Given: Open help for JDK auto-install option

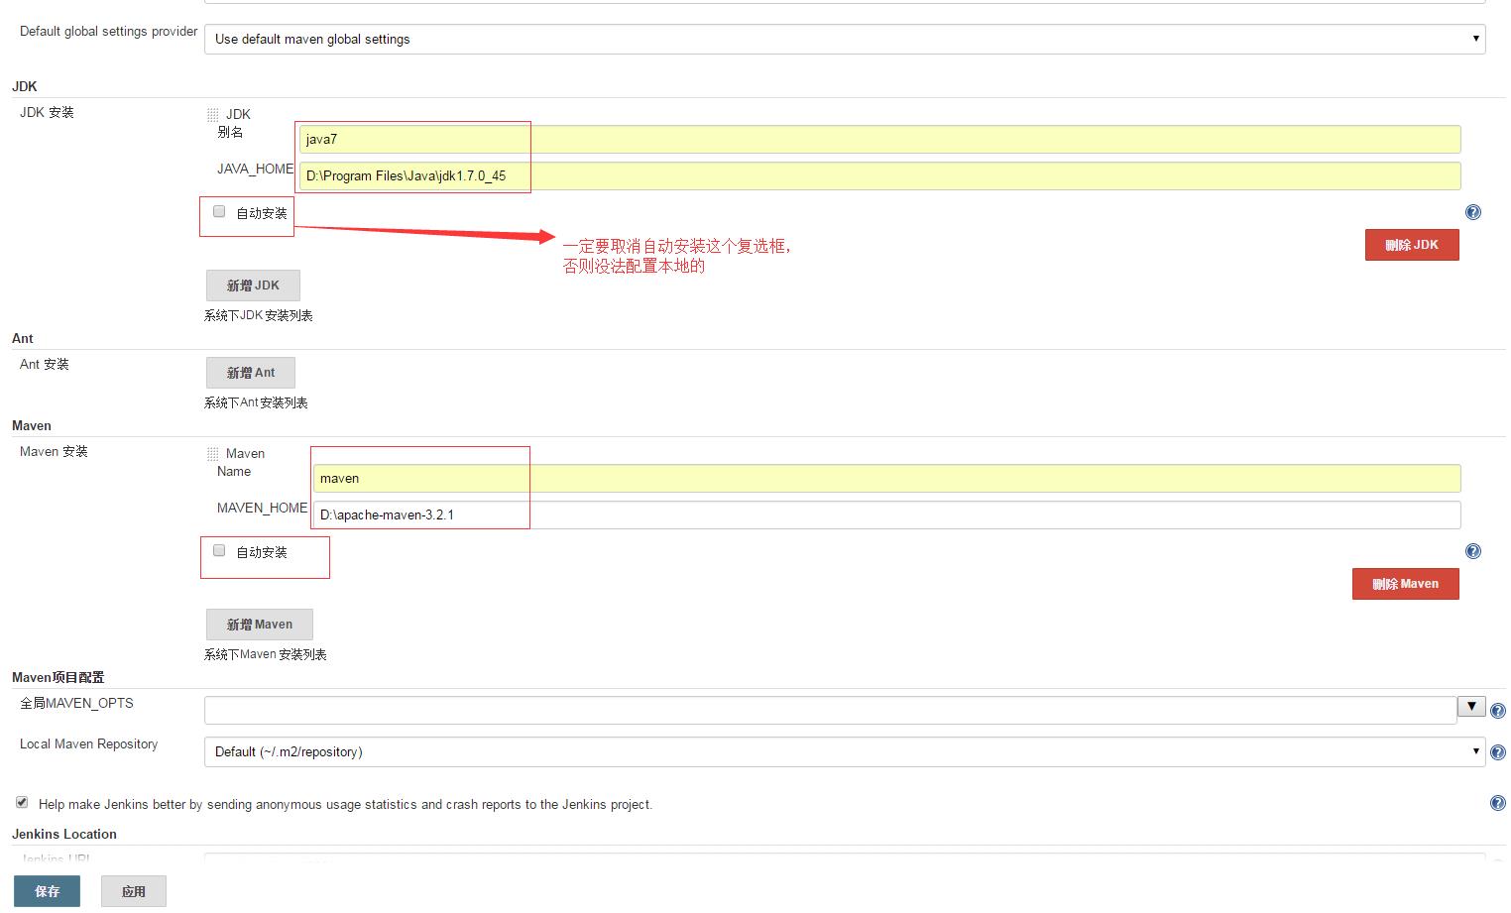Looking at the screenshot, I should coord(1473,212).
